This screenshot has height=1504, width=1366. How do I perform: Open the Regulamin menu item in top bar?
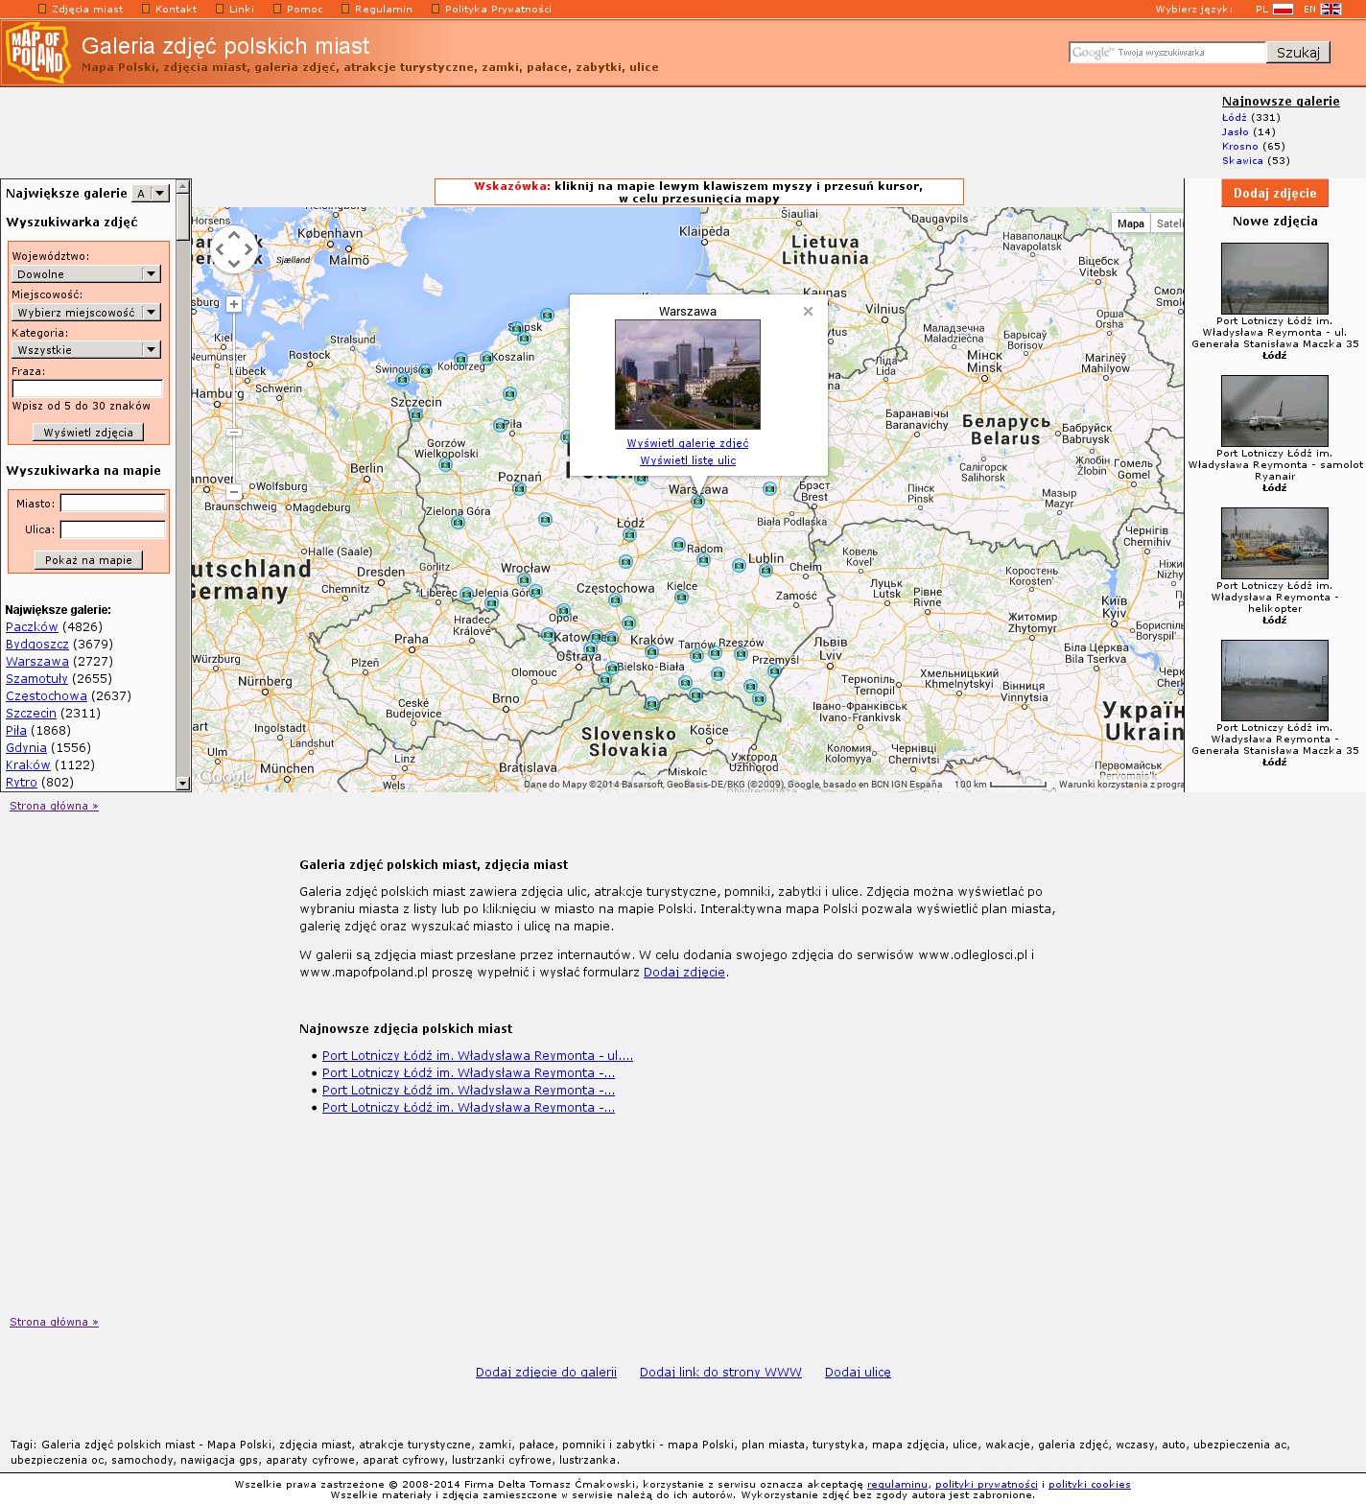383,10
